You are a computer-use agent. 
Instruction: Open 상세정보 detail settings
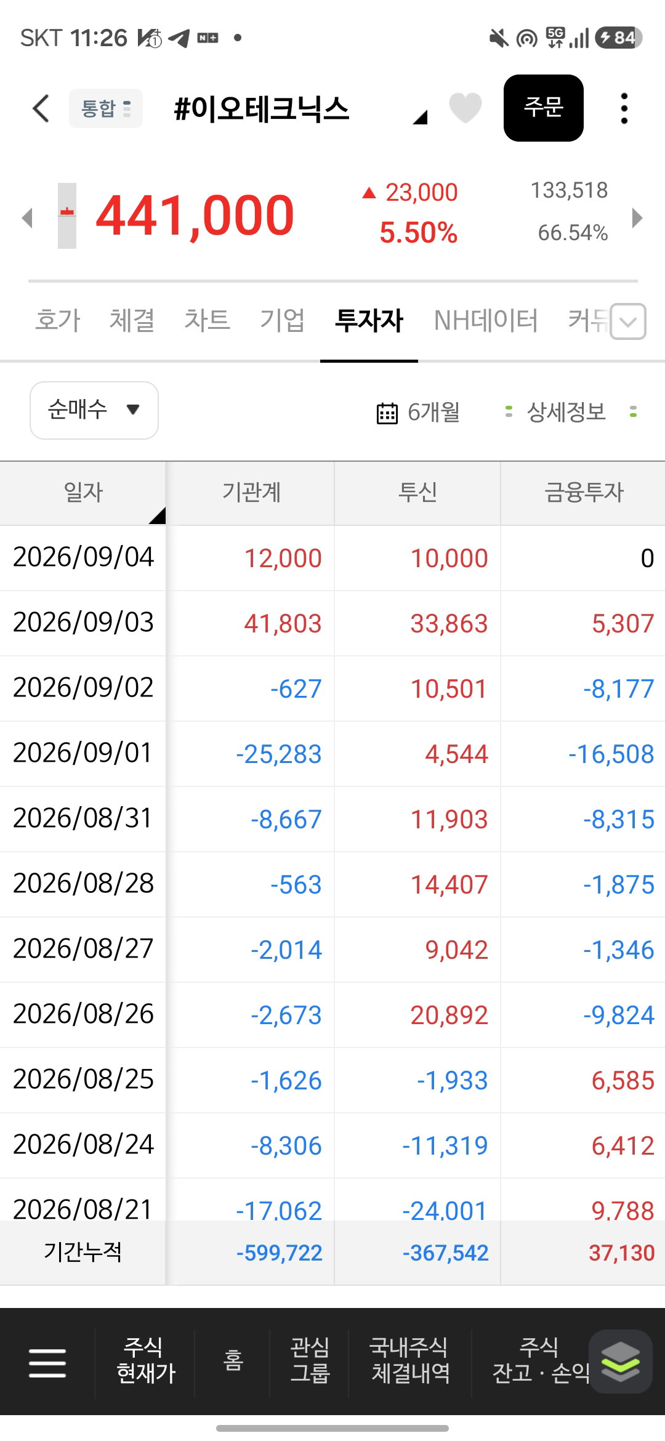(x=566, y=412)
